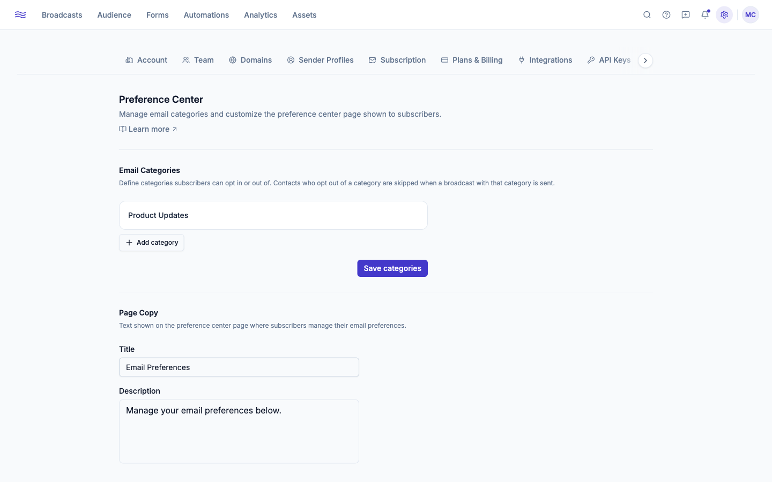
Task: Open the Forms navigation item
Action: pos(158,15)
